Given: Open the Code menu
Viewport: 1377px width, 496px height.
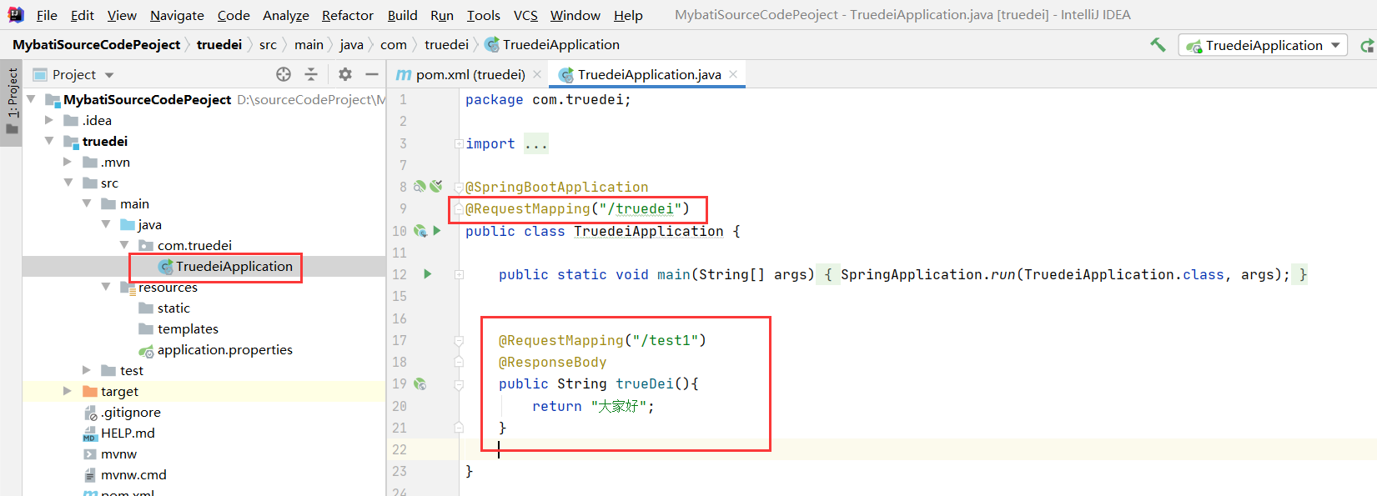Looking at the screenshot, I should coord(234,15).
